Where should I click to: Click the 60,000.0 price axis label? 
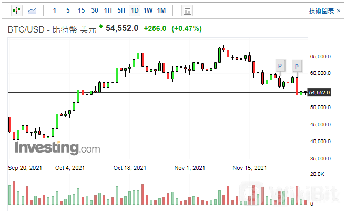point(320,73)
